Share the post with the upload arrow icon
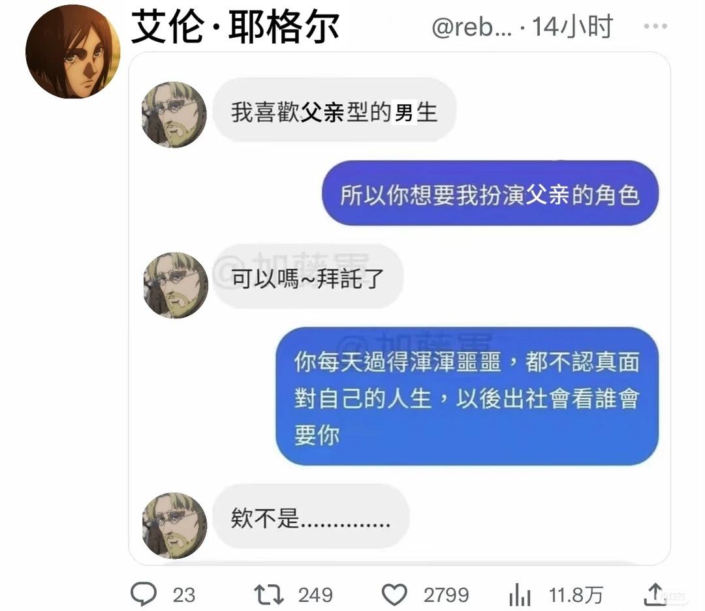This screenshot has height=611, width=705. [655, 594]
